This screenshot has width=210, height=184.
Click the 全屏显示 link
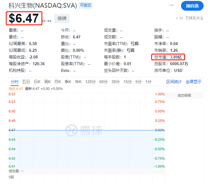[194, 82]
